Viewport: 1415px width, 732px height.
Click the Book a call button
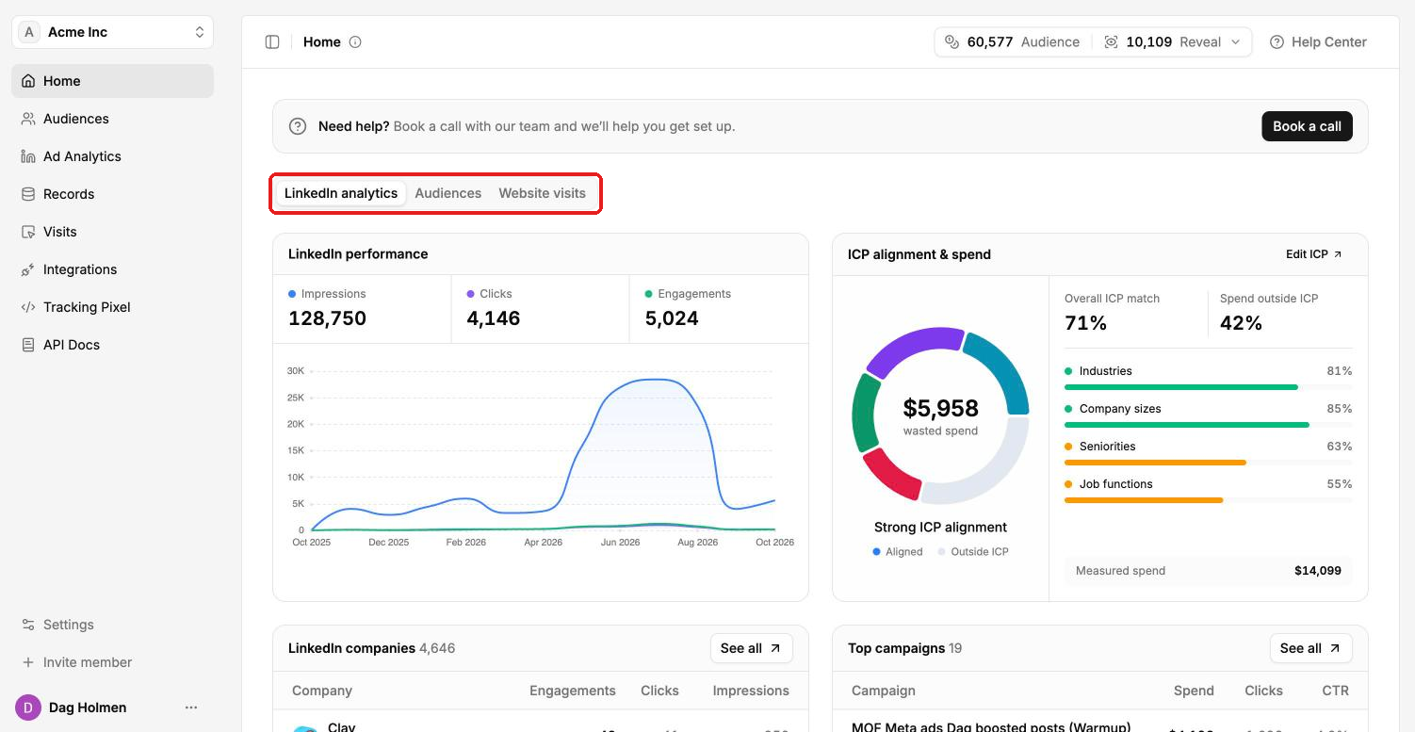[x=1307, y=126]
